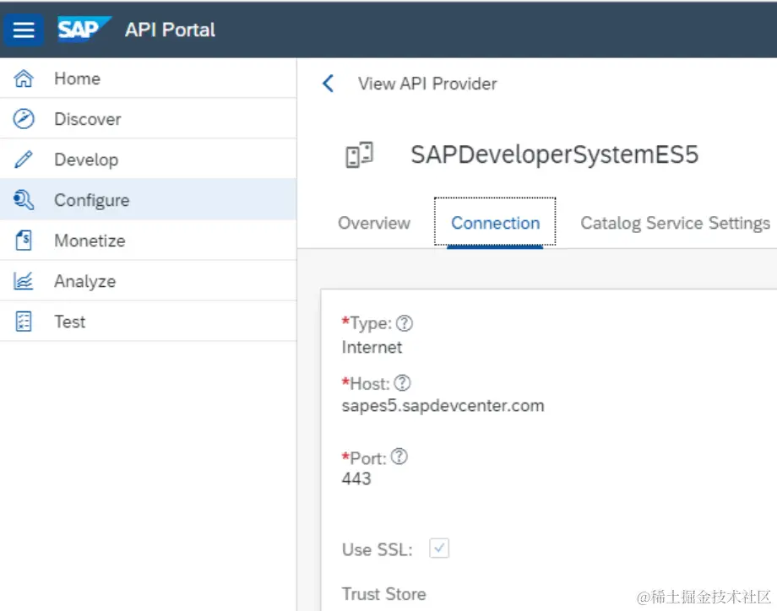Go to the Monetize section
The height and width of the screenshot is (611, 777).
pyautogui.click(x=90, y=241)
